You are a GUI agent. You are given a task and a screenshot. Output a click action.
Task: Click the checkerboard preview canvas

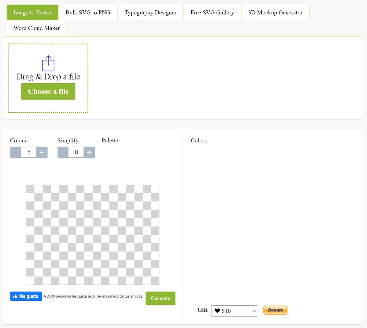coord(92,234)
